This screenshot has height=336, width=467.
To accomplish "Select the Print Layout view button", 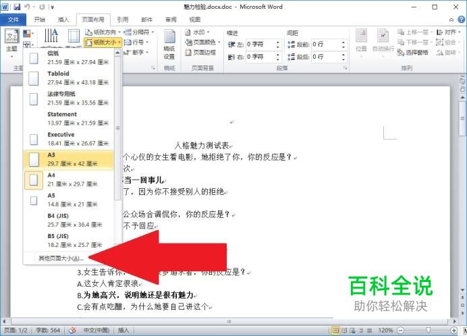I will point(335,331).
